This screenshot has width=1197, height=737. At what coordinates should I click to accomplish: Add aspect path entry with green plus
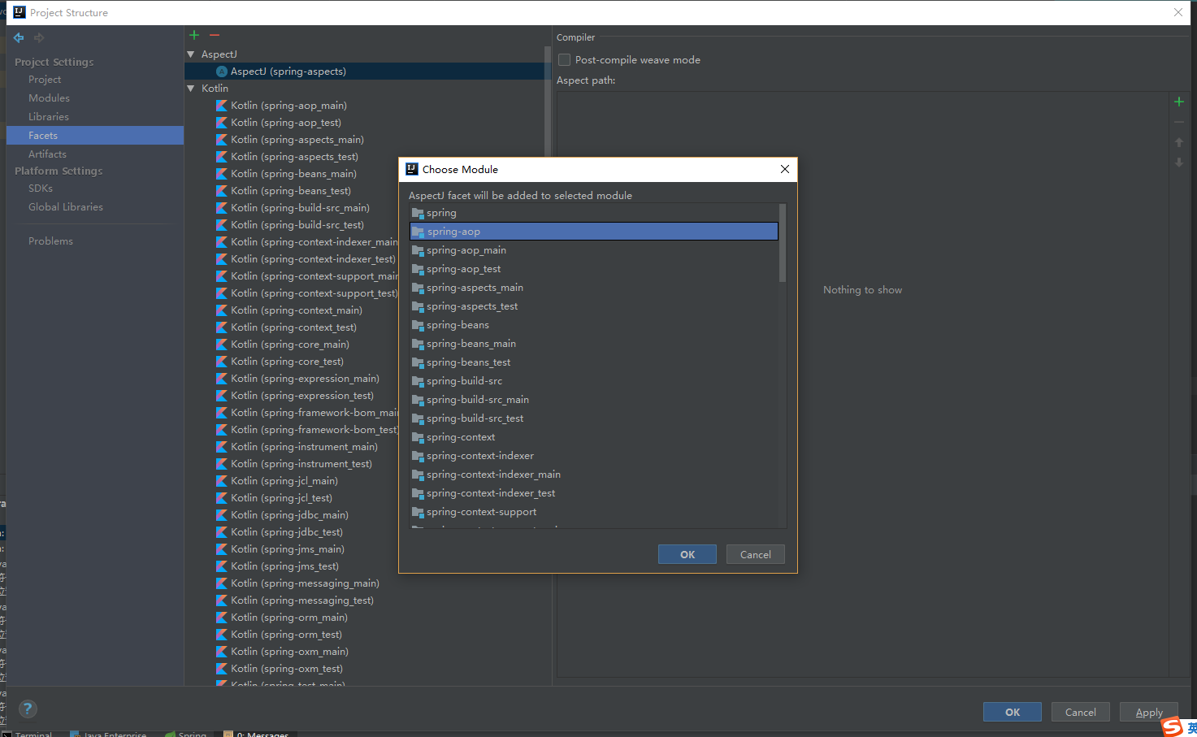click(x=1179, y=102)
